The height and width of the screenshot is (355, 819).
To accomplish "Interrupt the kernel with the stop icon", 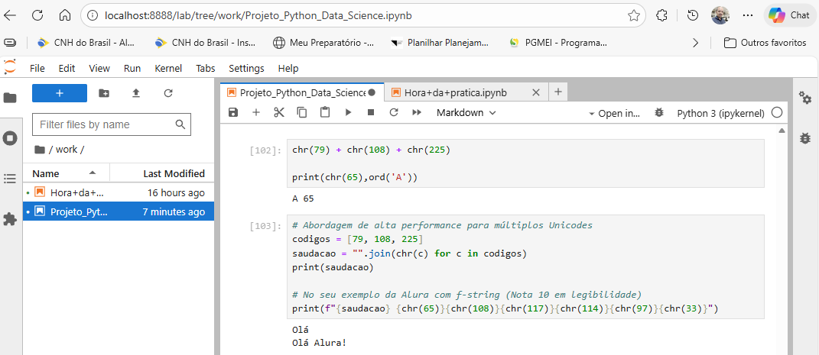I will 371,112.
